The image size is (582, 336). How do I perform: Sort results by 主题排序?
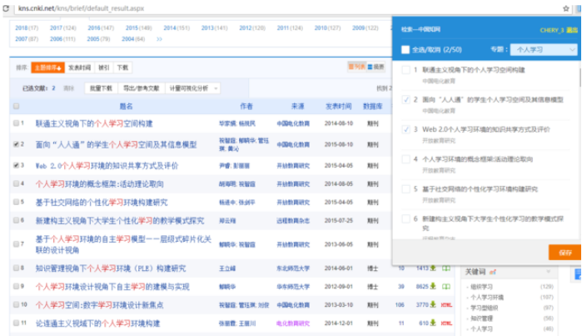(x=48, y=68)
